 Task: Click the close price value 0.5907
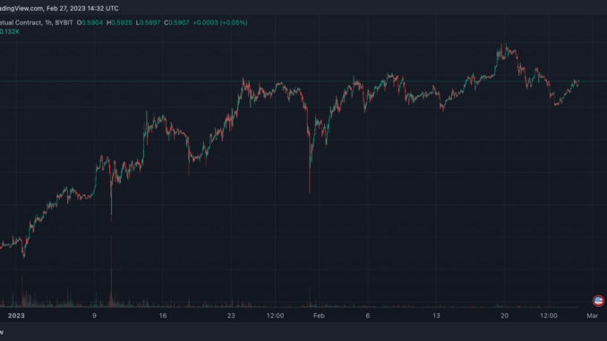179,23
